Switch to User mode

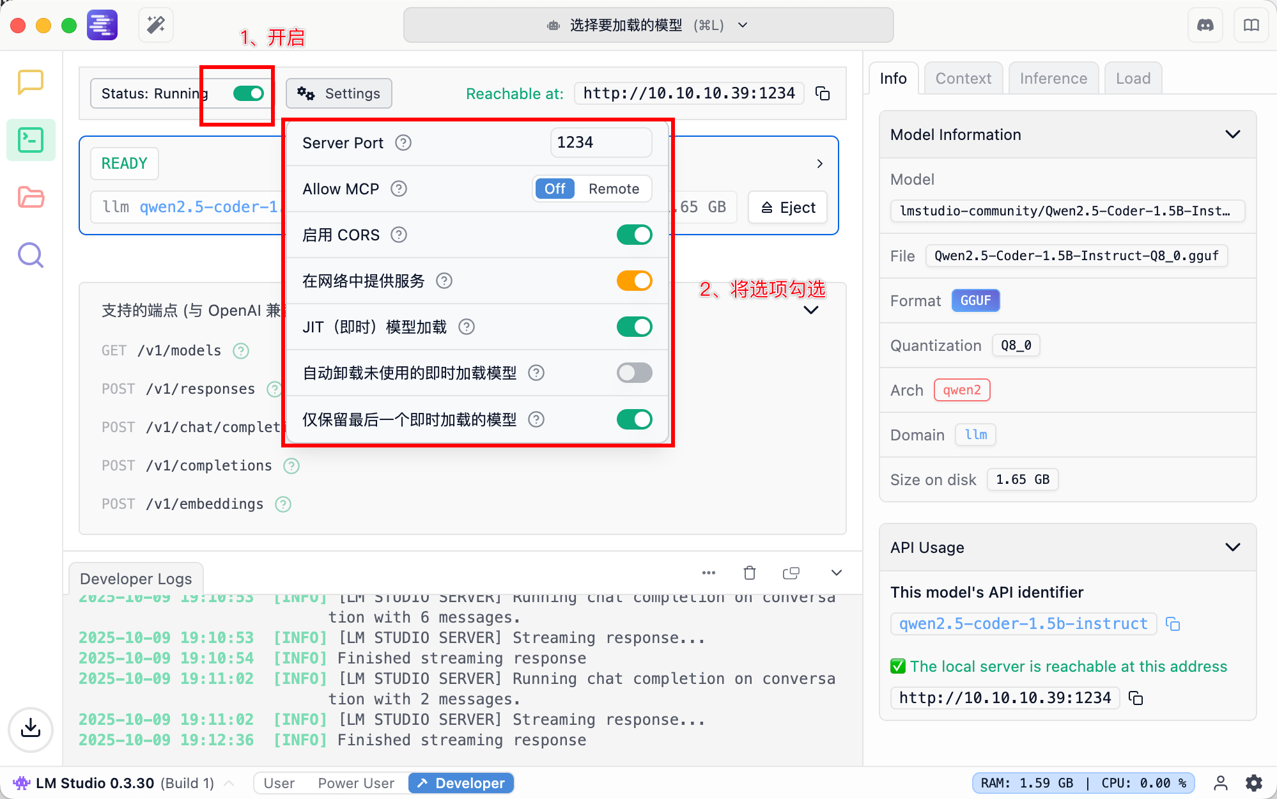coord(279,783)
